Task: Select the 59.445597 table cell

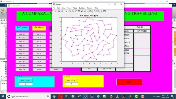Action: tap(107, 69)
